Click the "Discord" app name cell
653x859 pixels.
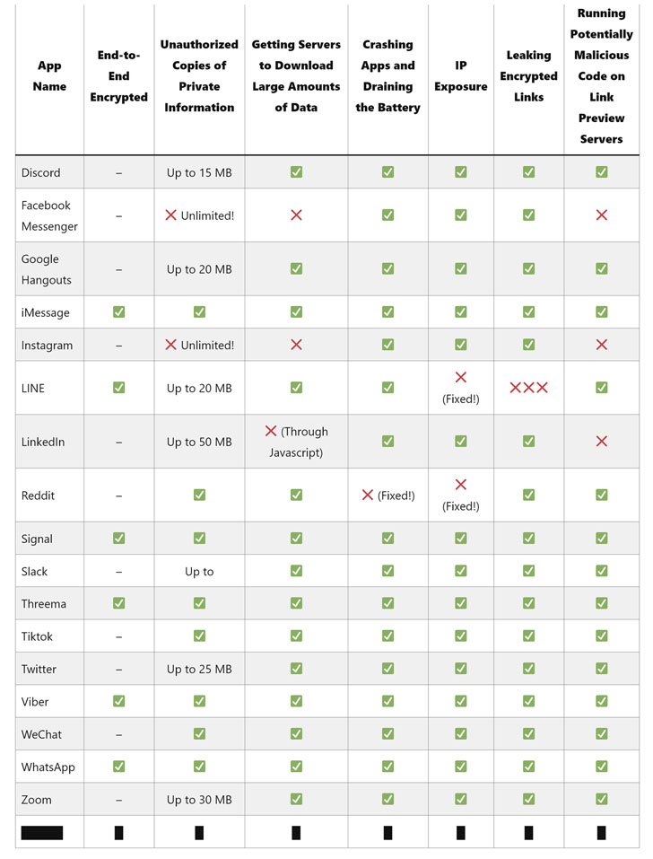point(40,172)
